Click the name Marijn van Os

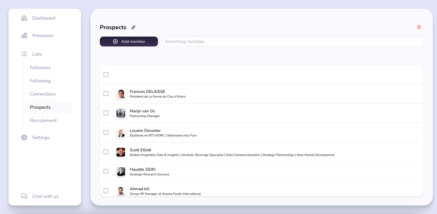(142, 111)
